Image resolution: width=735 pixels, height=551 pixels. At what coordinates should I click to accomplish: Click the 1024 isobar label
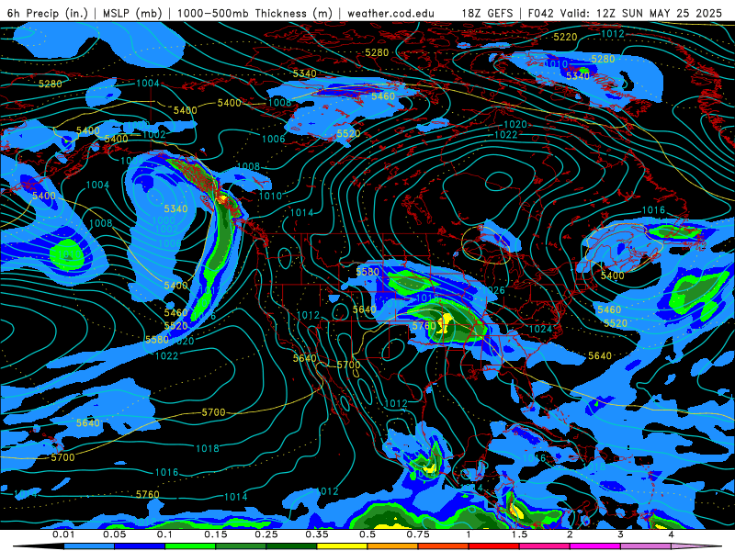point(540,329)
